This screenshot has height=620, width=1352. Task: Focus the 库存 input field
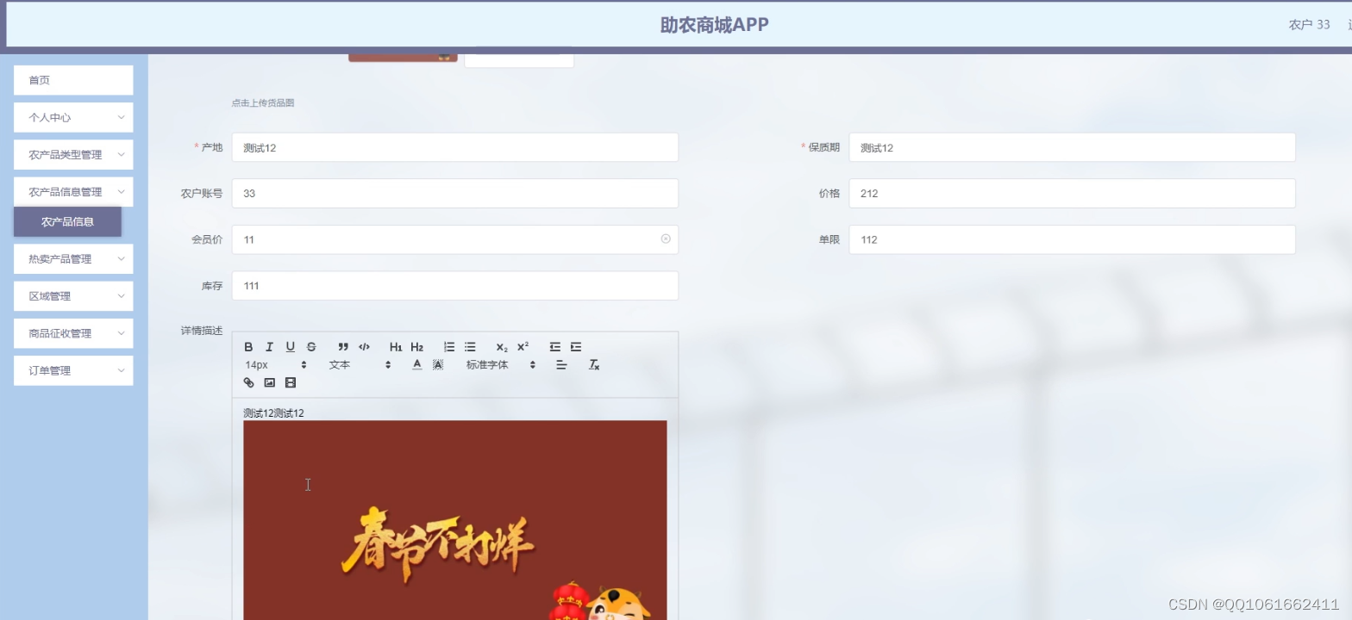click(x=455, y=286)
